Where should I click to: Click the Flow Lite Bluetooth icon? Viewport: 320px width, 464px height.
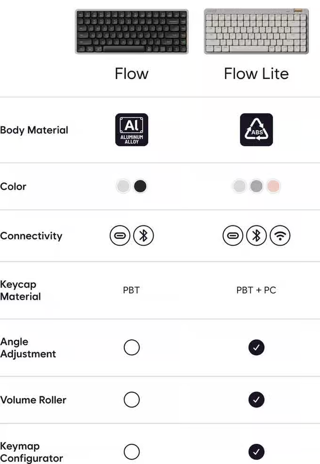pyautogui.click(x=256, y=236)
